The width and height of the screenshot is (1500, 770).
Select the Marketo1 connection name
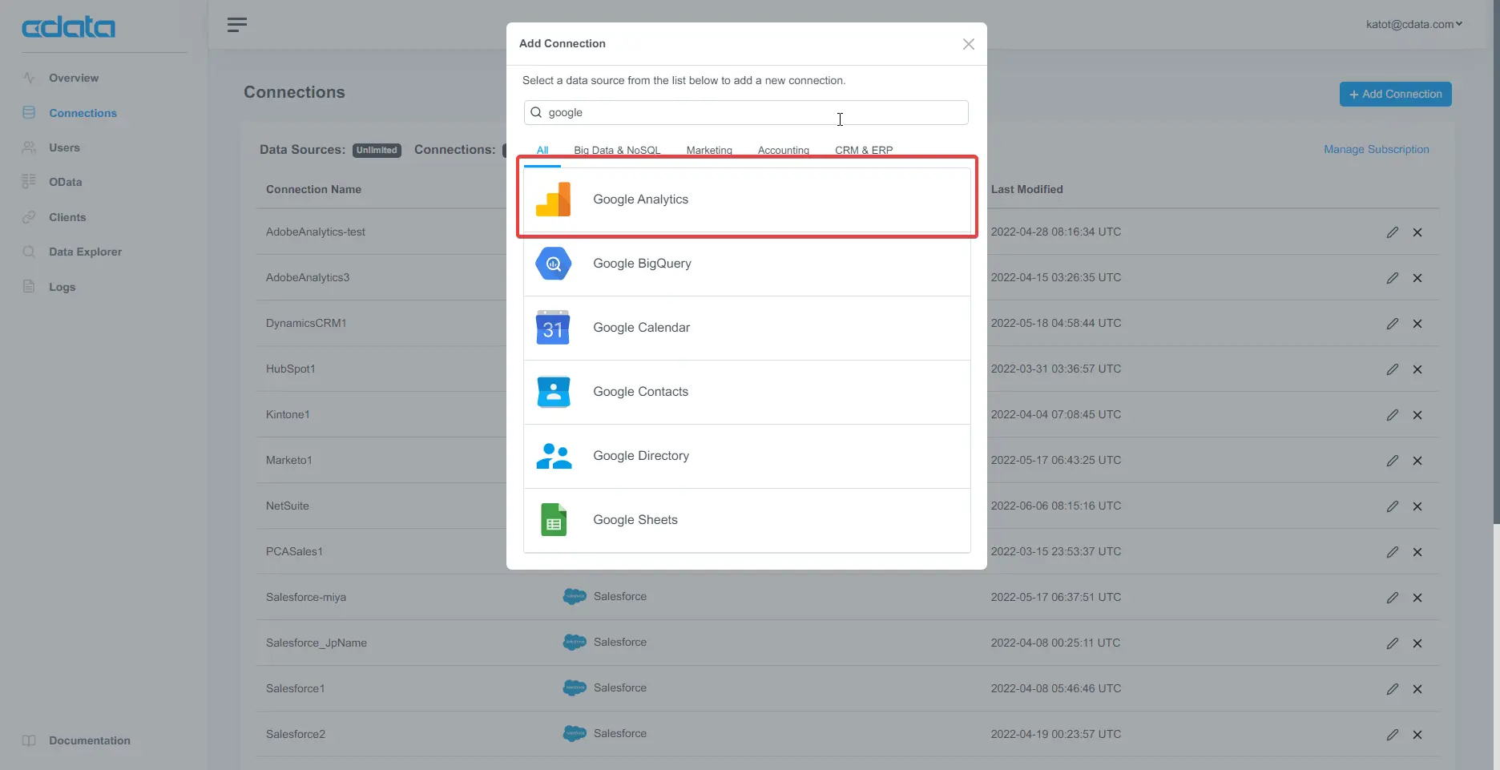[289, 460]
